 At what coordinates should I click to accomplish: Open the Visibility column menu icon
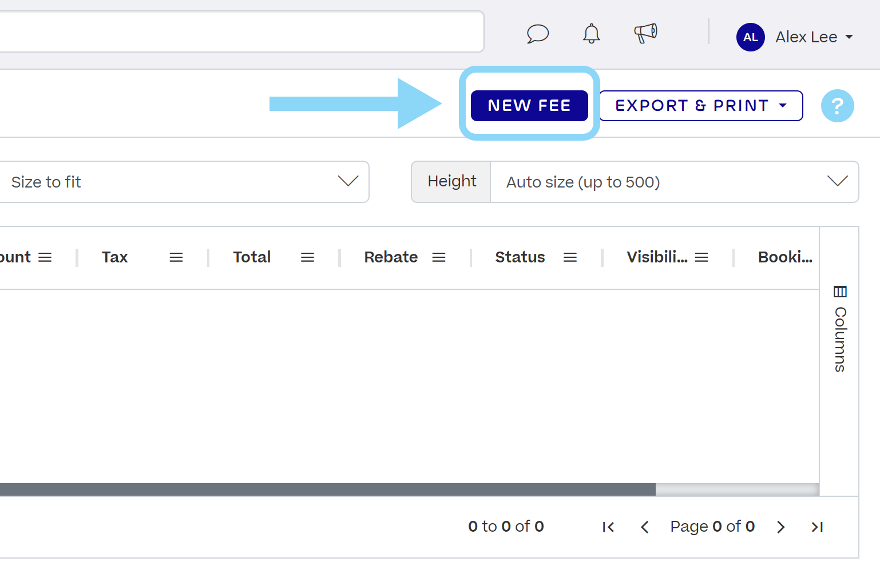701,258
